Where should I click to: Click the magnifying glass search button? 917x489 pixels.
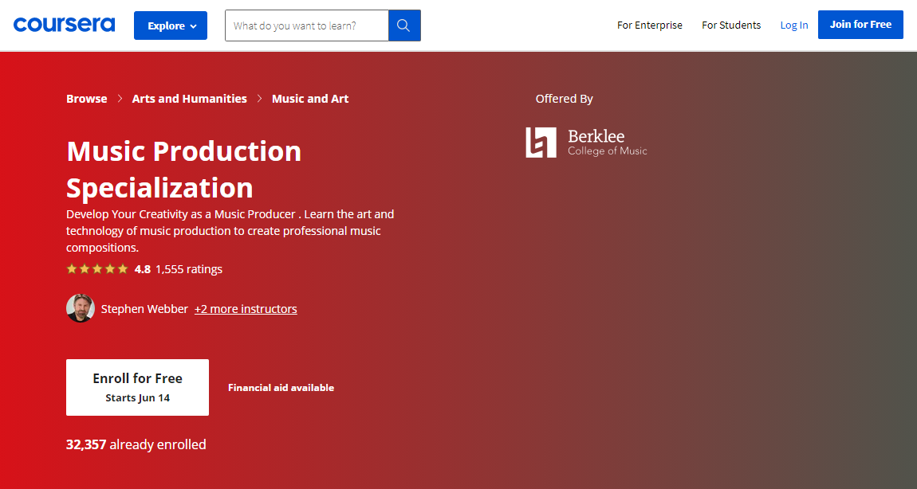[403, 25]
